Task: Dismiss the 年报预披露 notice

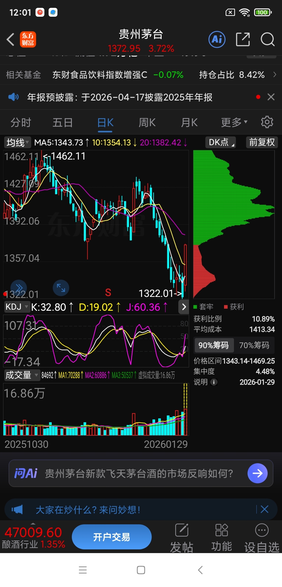Action: pyautogui.click(x=271, y=97)
